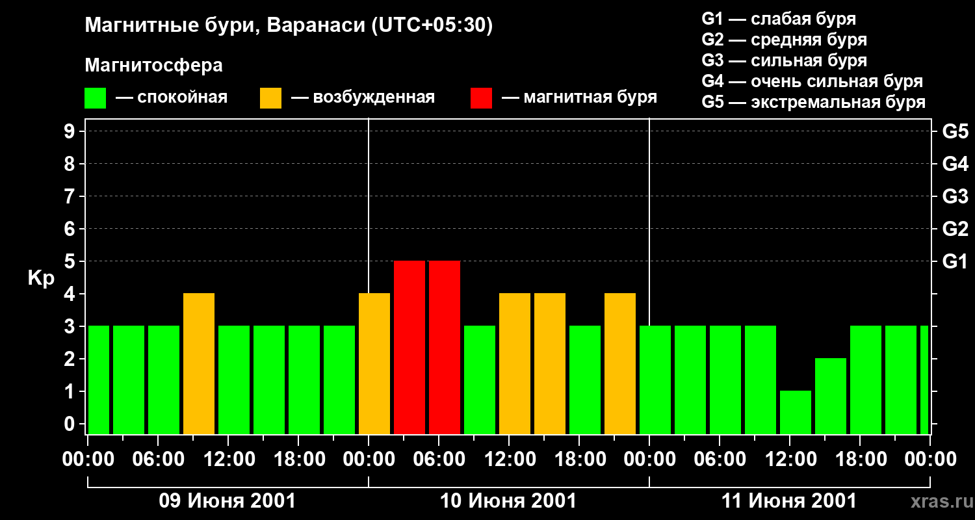Click the 06:00 time label under 09 Июня
This screenshot has width=975, height=520.
coord(158,459)
